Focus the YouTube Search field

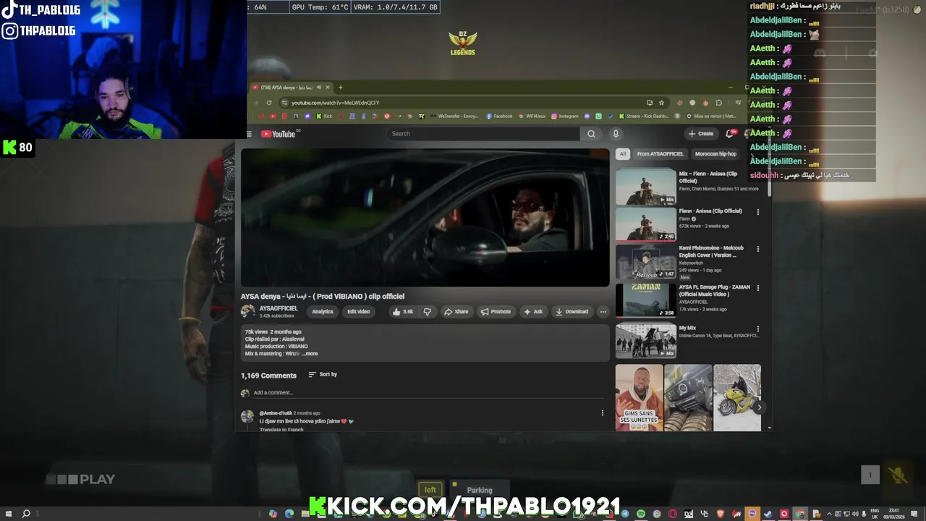(x=483, y=134)
